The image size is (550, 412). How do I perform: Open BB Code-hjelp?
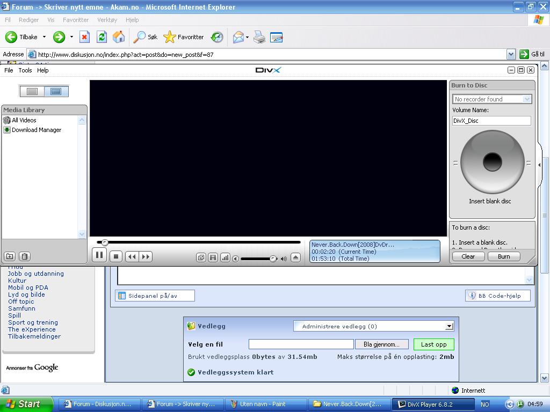498,296
